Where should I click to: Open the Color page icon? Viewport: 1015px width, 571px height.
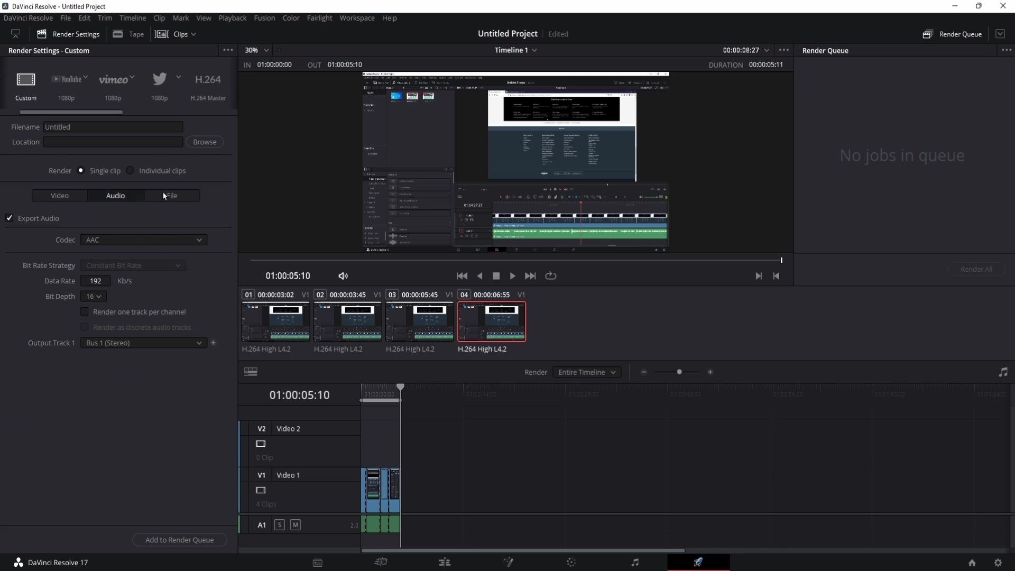pos(571,562)
